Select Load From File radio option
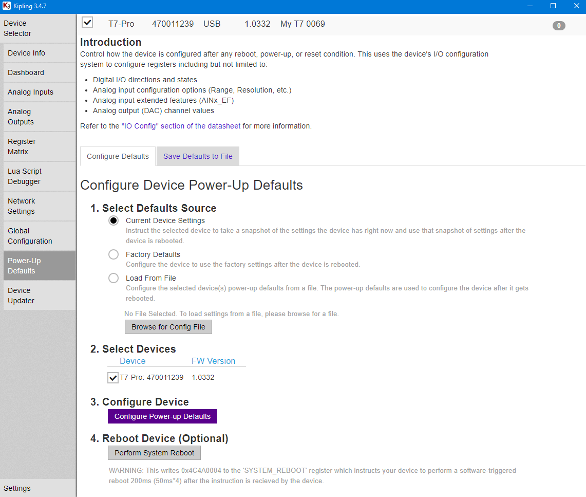 (114, 278)
